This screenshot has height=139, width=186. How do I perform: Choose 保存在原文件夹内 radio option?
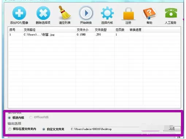(10, 129)
